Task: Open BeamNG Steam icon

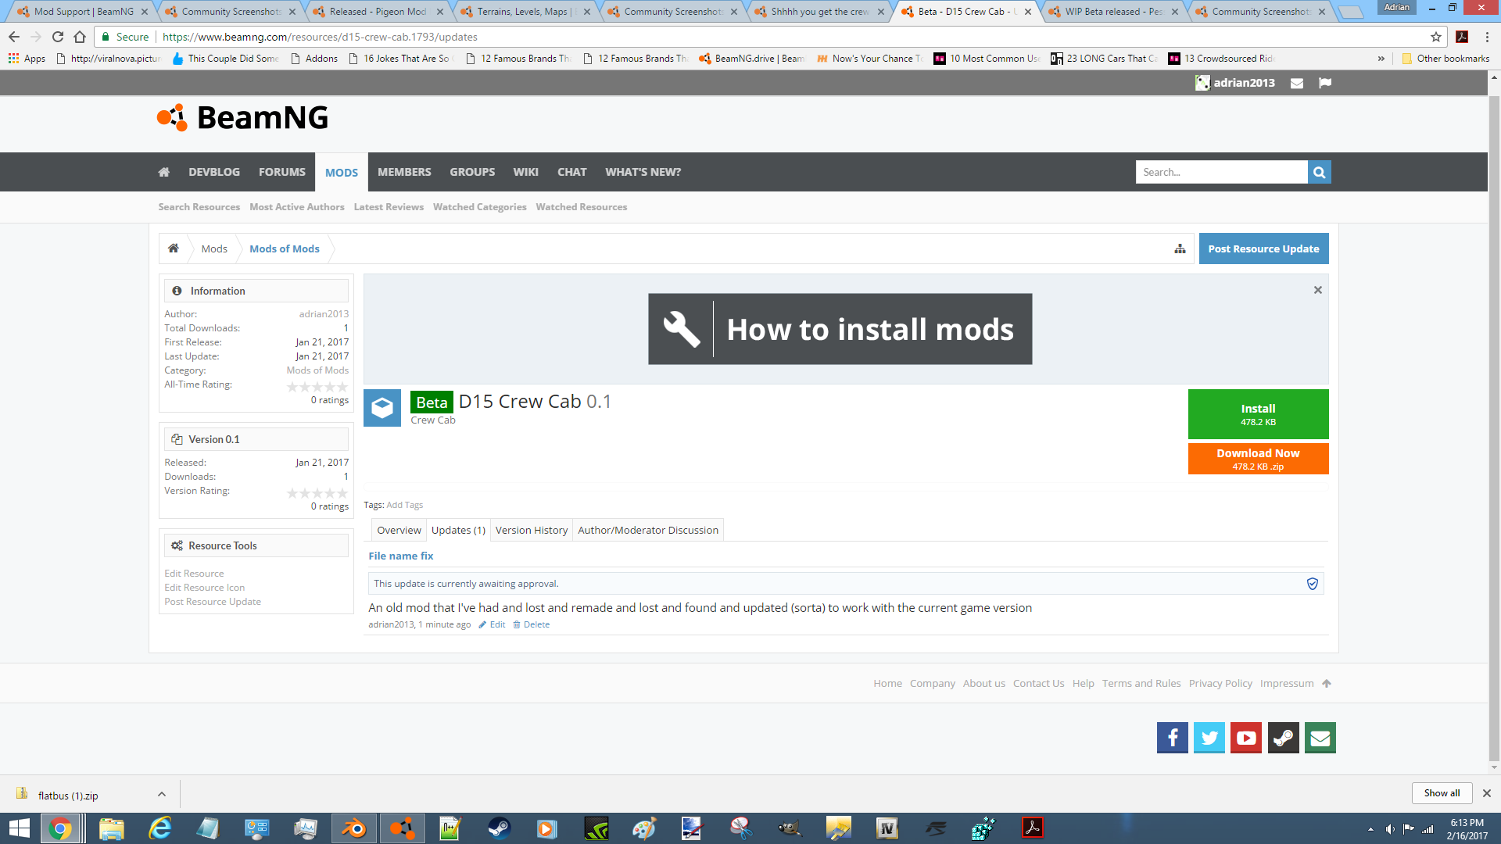Action: pyautogui.click(x=1284, y=738)
